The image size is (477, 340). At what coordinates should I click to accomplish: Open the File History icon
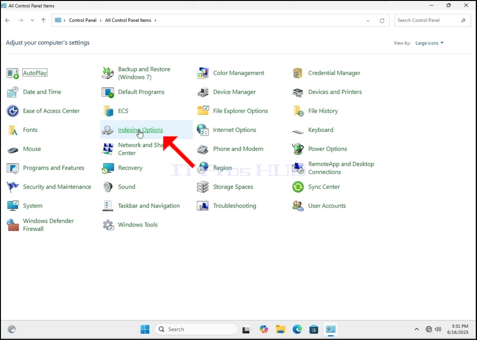pos(298,111)
